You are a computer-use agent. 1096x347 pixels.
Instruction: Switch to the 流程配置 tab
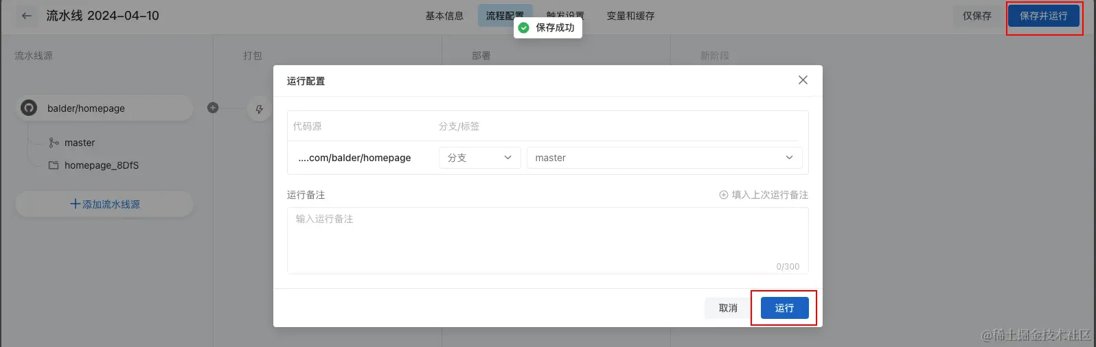coord(505,16)
